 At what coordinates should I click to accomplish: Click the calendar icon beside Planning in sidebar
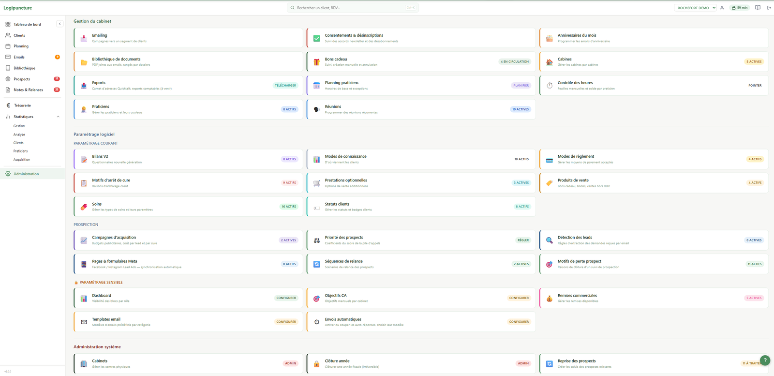point(8,46)
